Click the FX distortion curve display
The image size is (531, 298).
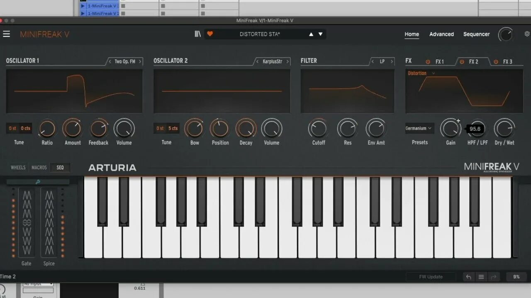coord(464,91)
